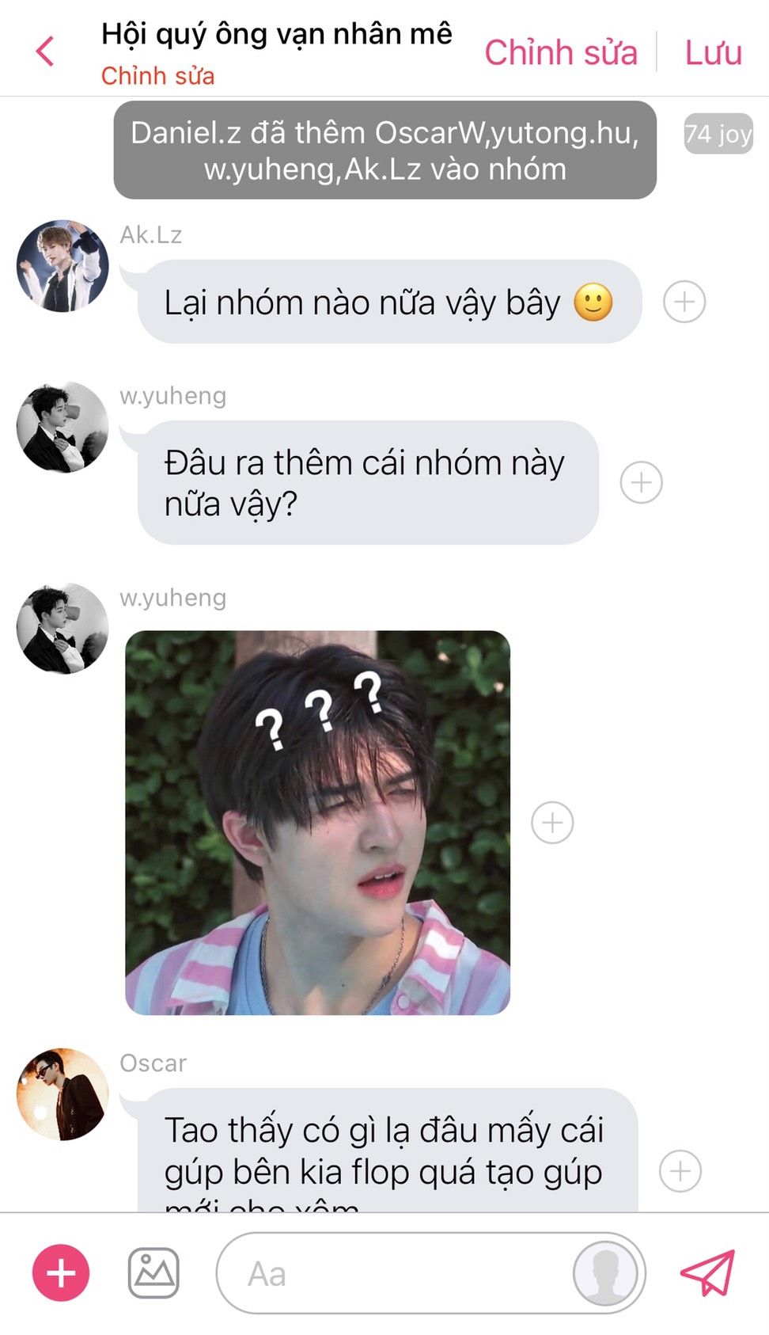Screen dimensions: 769x1335
Task: Tap plus circle beside Ak.Lz message
Action: (x=684, y=302)
